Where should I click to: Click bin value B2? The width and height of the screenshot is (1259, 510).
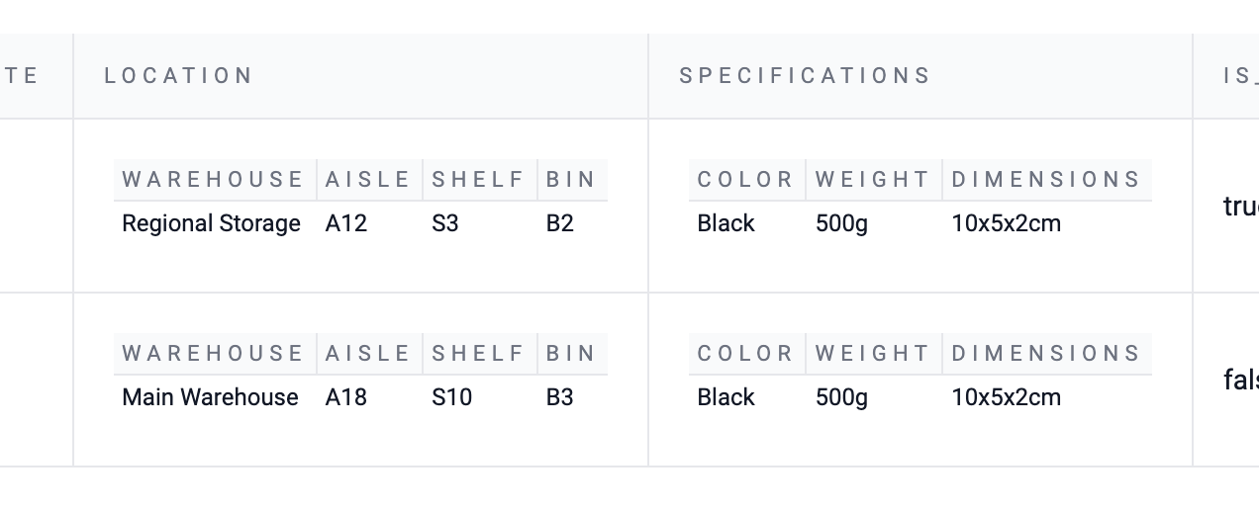[x=560, y=223]
